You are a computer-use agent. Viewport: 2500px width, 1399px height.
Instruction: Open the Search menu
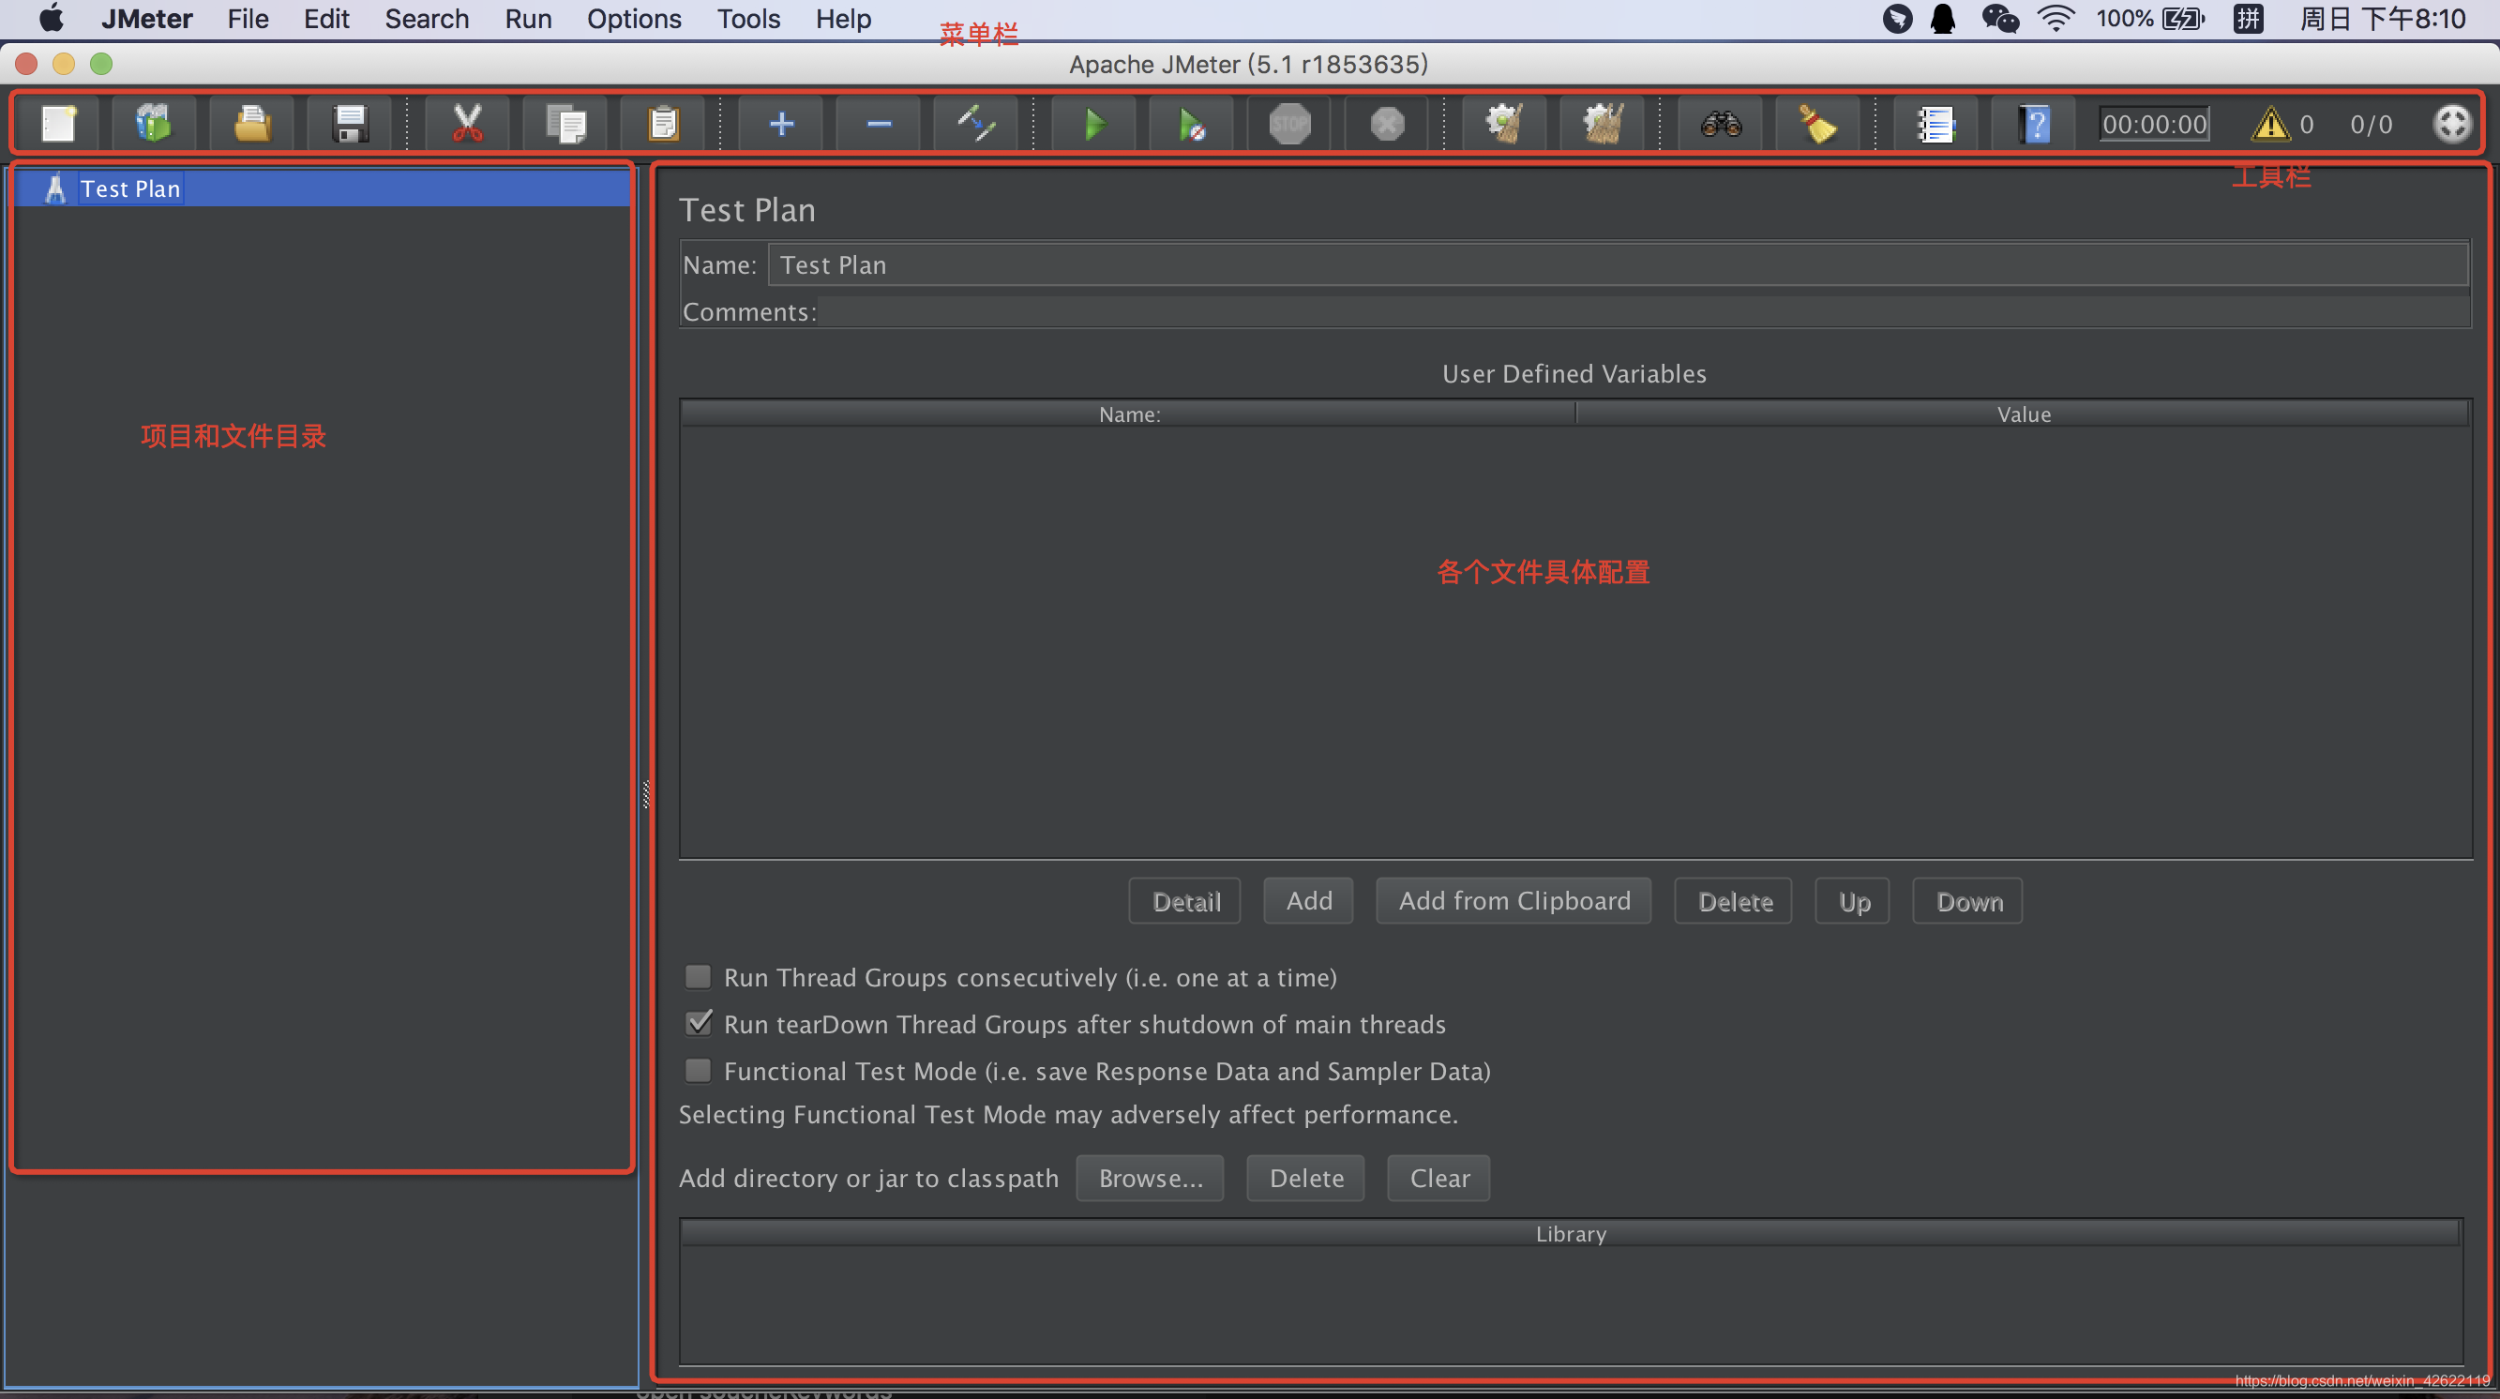[427, 19]
